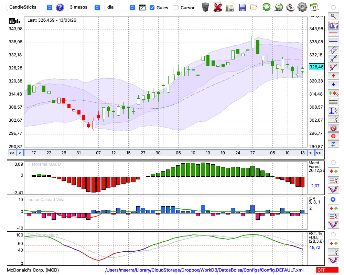Step forward with the > button

310,153
